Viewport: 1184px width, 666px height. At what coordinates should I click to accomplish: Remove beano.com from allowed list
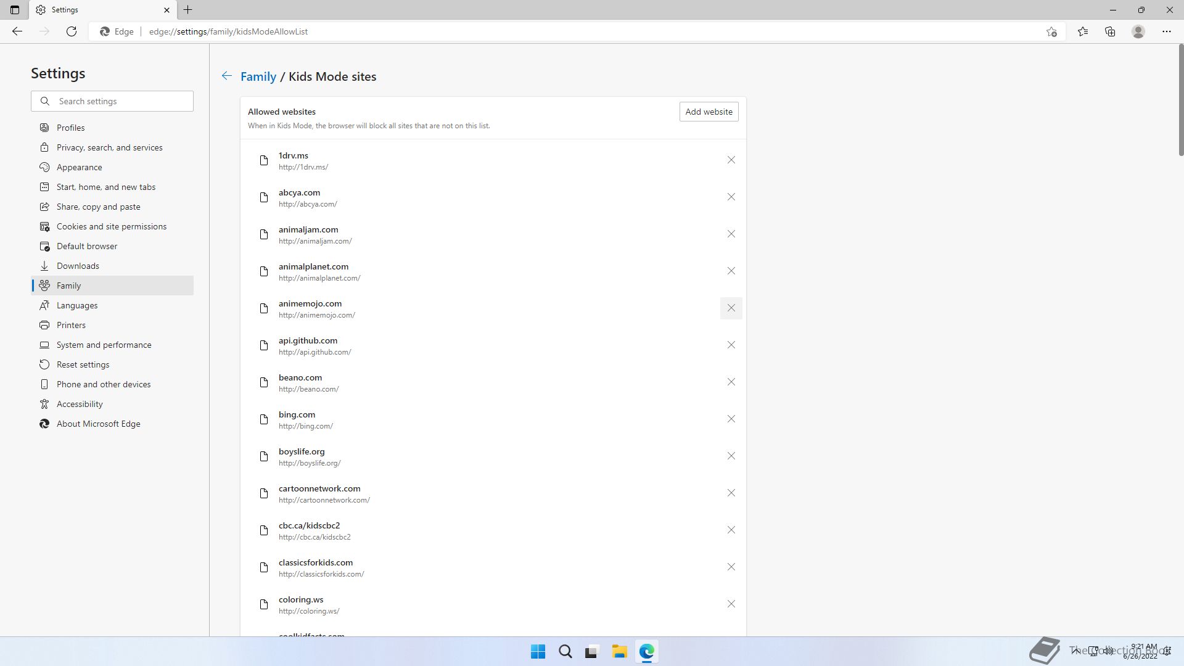pyautogui.click(x=731, y=382)
